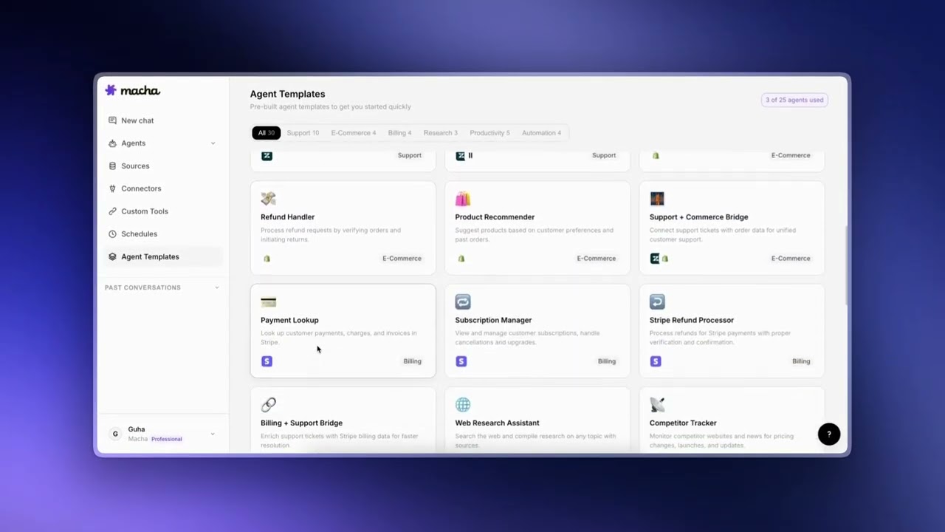
Task: Click the Agents sidebar icon
Action: (x=112, y=143)
